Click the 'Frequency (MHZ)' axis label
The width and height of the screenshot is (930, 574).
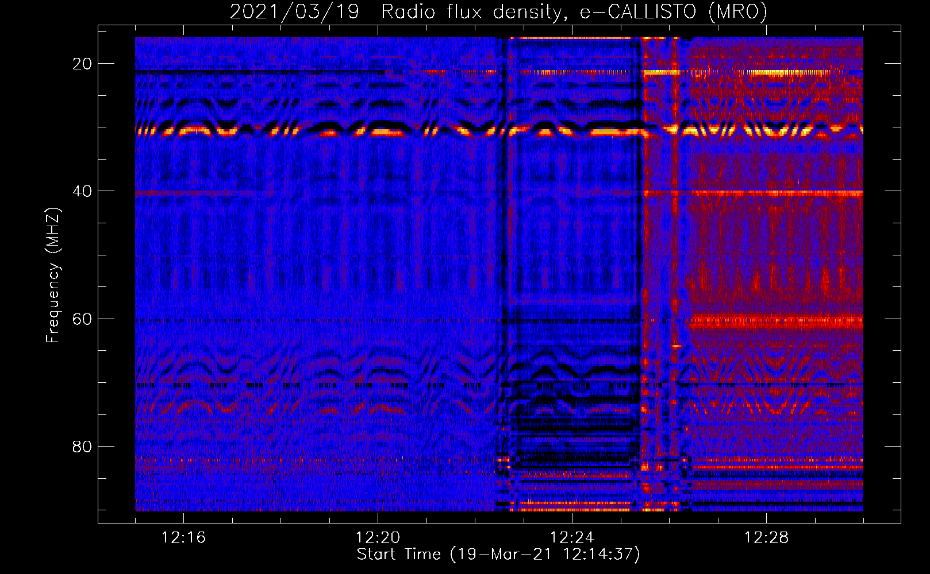(x=53, y=276)
